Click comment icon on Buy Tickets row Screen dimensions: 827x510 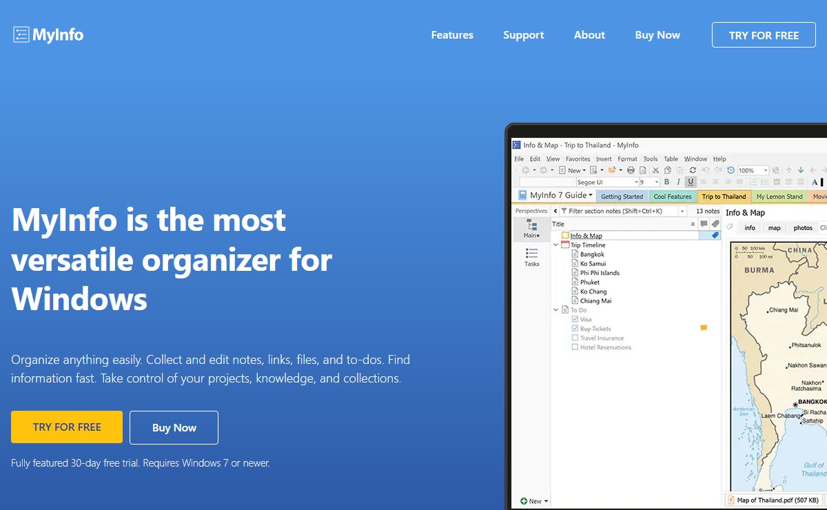(704, 328)
